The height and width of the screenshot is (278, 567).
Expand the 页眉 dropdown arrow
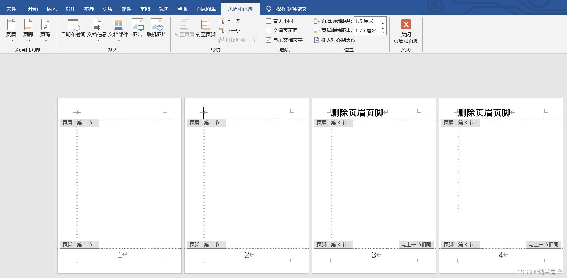pyautogui.click(x=11, y=41)
